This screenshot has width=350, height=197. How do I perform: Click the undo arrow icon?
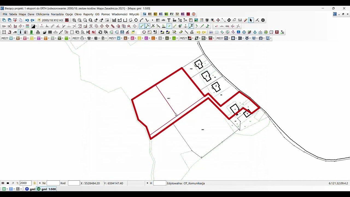pyautogui.click(x=27, y=20)
